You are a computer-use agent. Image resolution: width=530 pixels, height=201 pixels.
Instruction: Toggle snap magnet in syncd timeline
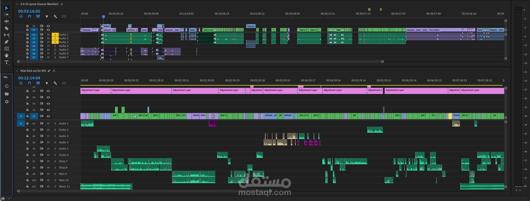30,16
